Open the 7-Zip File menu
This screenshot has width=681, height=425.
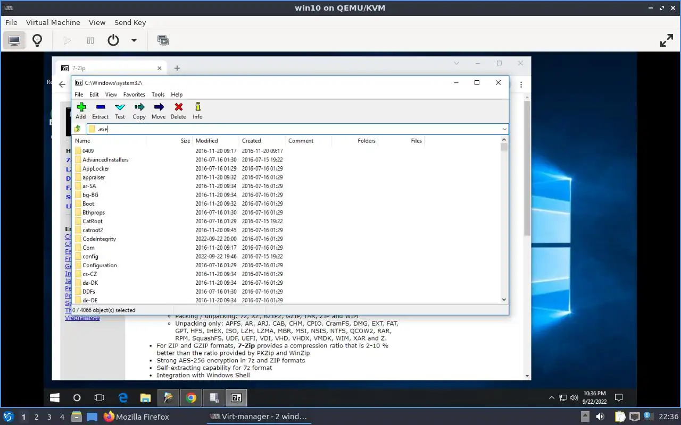[x=79, y=95]
